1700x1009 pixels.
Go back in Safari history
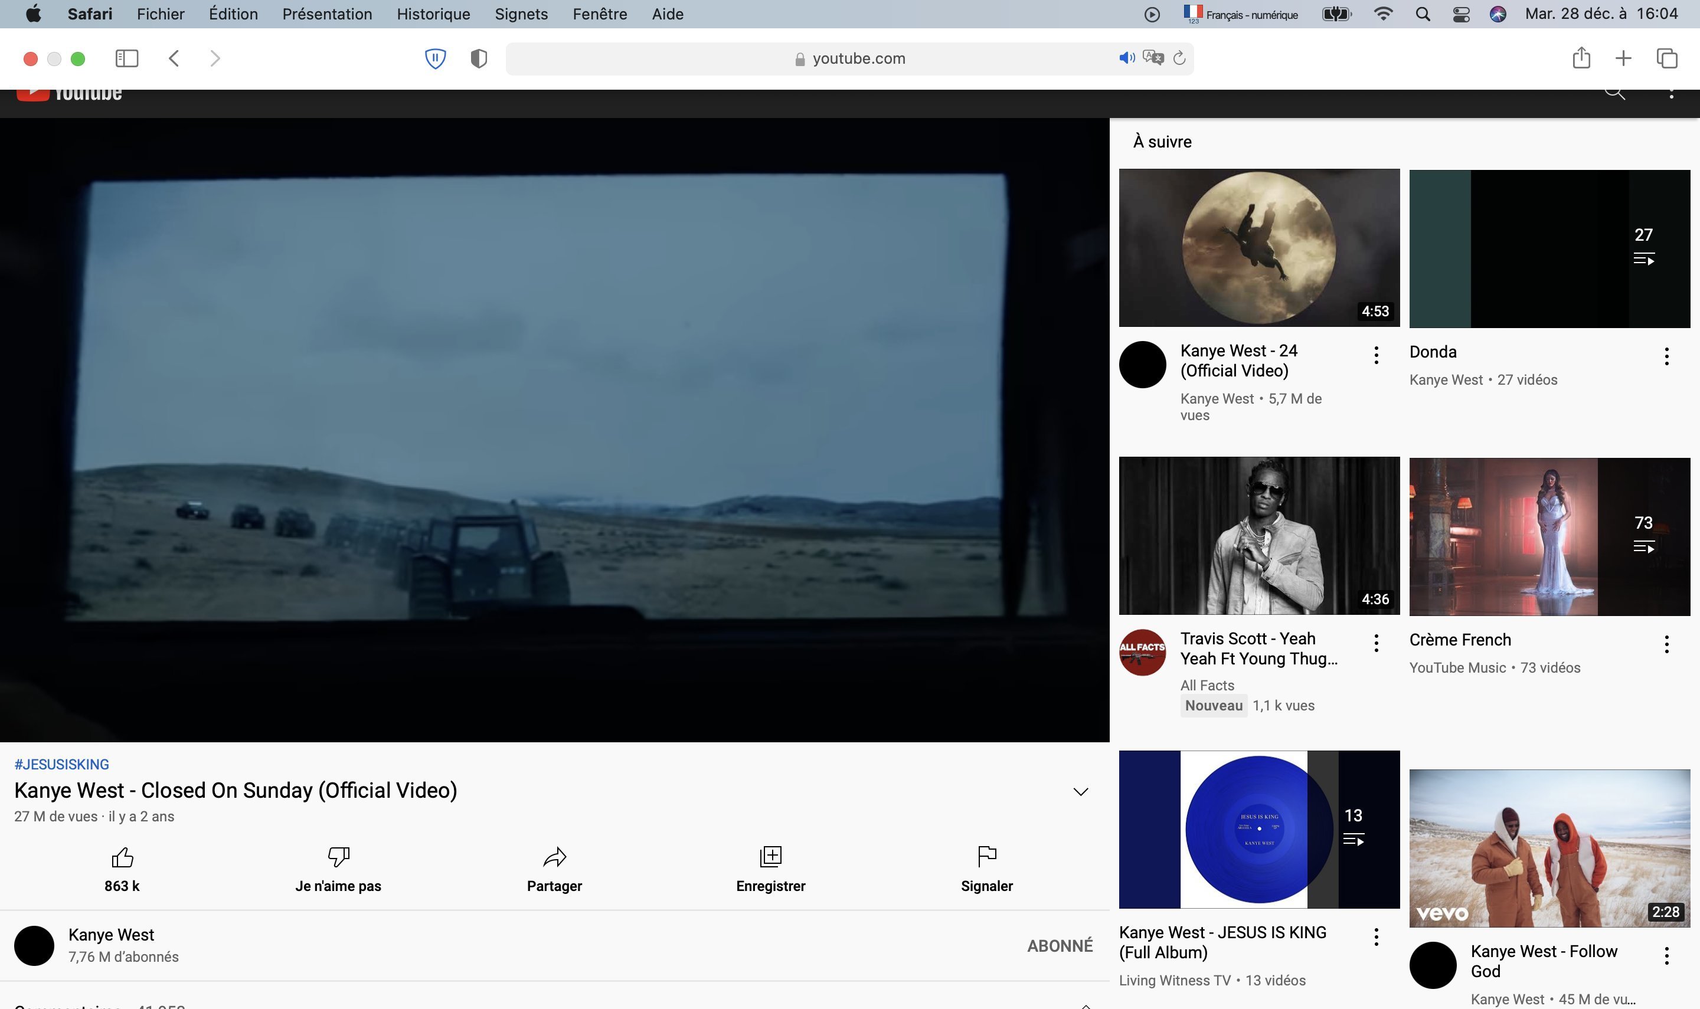coord(174,58)
